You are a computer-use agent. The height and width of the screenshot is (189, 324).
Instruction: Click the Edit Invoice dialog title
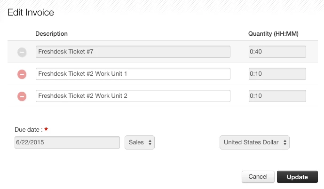pyautogui.click(x=31, y=13)
